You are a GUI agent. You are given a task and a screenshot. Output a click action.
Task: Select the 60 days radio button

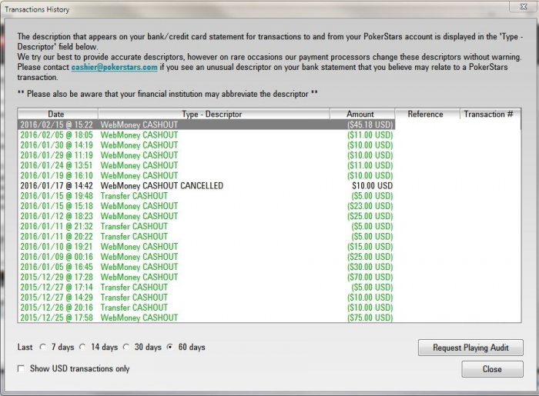coord(170,347)
